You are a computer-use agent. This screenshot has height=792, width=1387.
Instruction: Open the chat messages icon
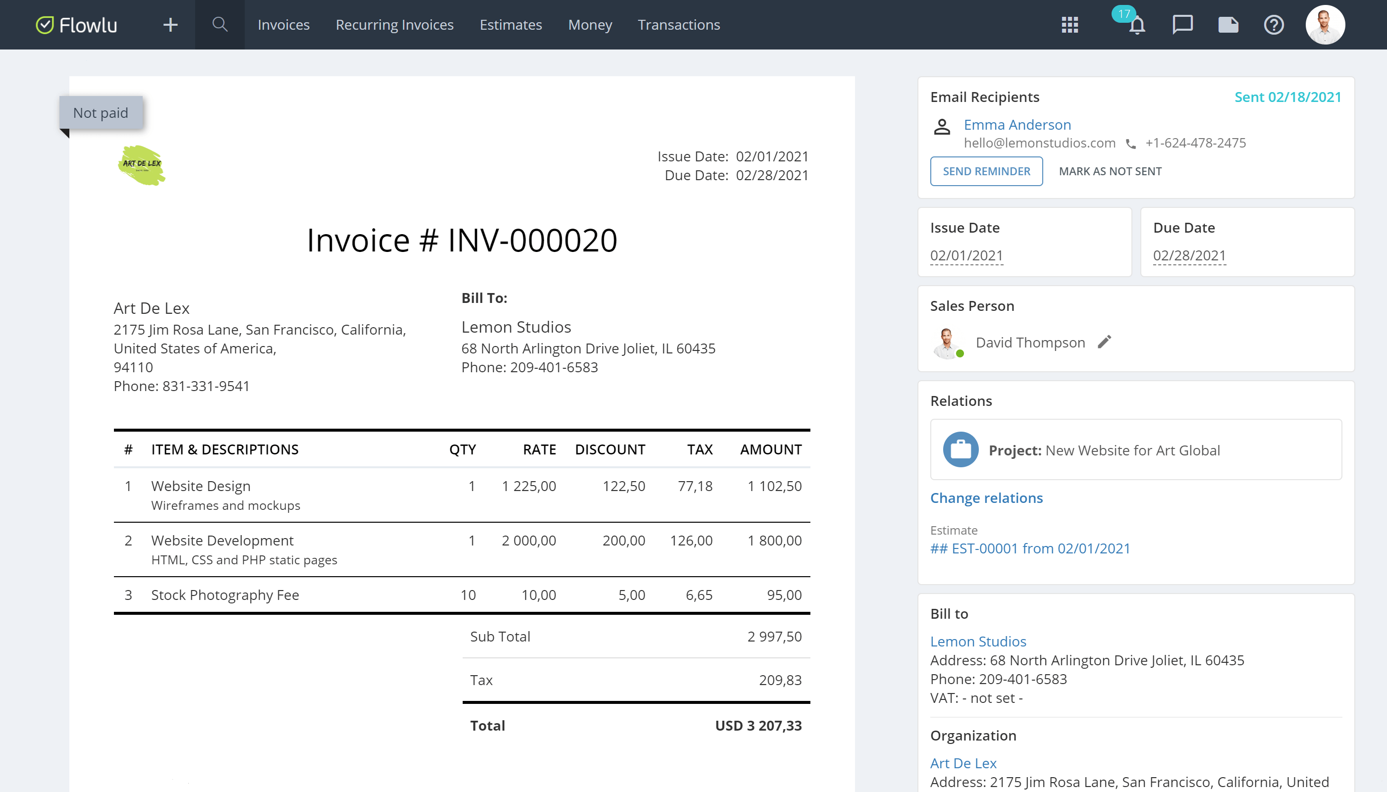(1182, 24)
